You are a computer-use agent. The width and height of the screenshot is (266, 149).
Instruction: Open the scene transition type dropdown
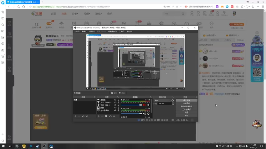click(162, 100)
